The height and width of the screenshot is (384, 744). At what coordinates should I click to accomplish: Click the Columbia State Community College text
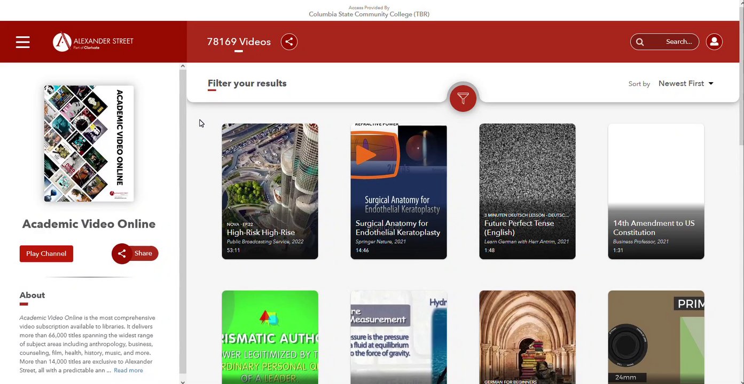coord(369,14)
